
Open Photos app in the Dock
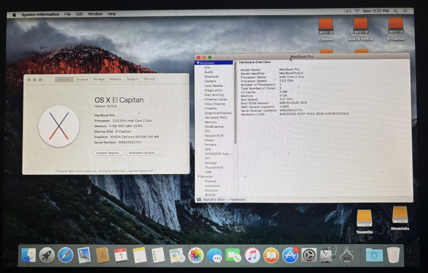point(196,255)
